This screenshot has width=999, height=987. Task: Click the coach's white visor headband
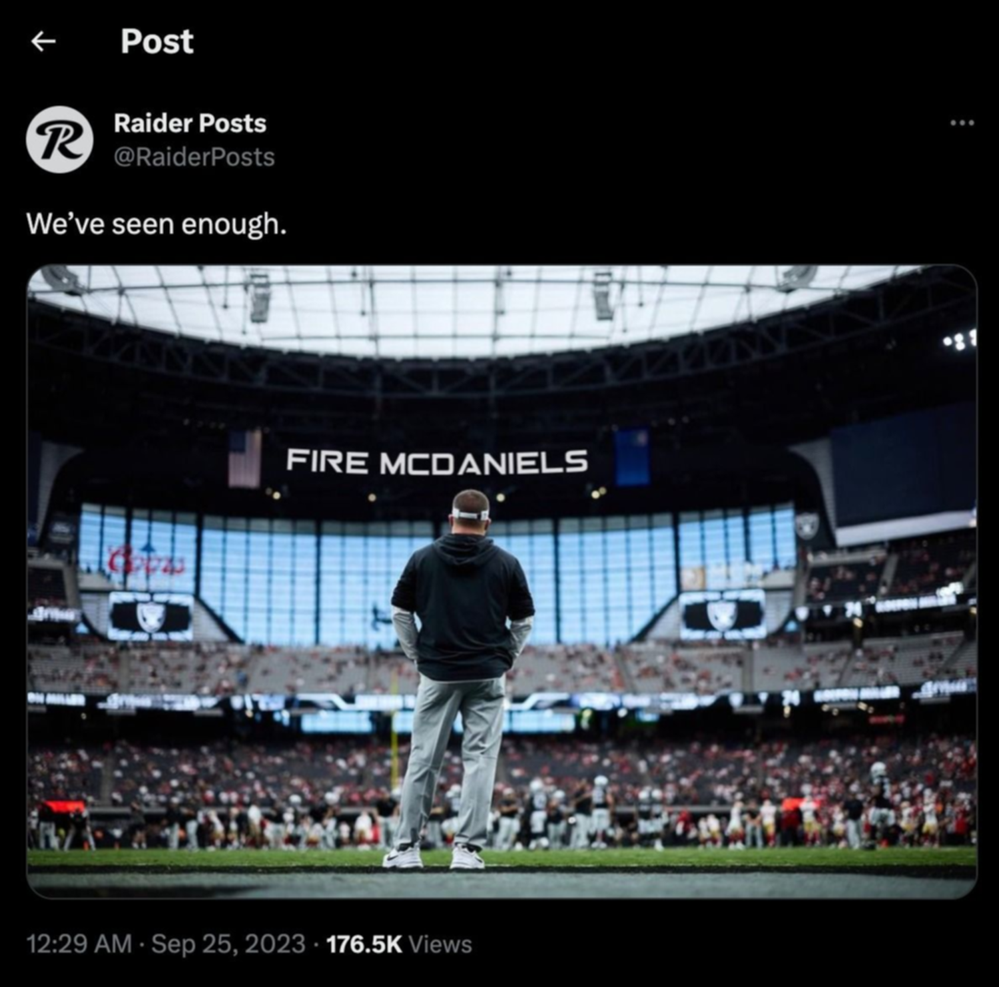[x=471, y=513]
